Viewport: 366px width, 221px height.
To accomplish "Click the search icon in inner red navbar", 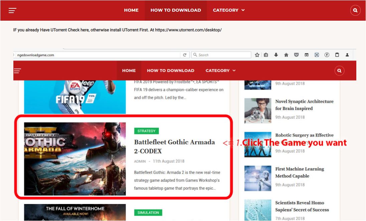I will coord(339,71).
